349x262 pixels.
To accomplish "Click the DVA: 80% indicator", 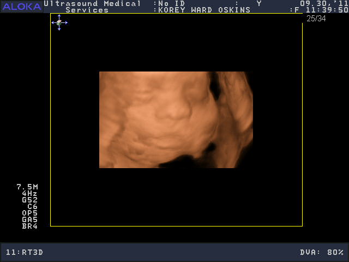I will [322, 253].
